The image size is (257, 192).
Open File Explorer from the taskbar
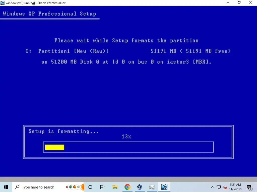115,187
